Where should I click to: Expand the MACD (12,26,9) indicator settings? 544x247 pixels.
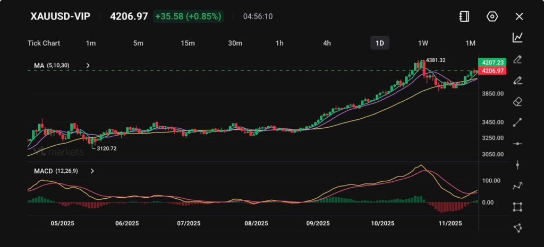click(92, 171)
